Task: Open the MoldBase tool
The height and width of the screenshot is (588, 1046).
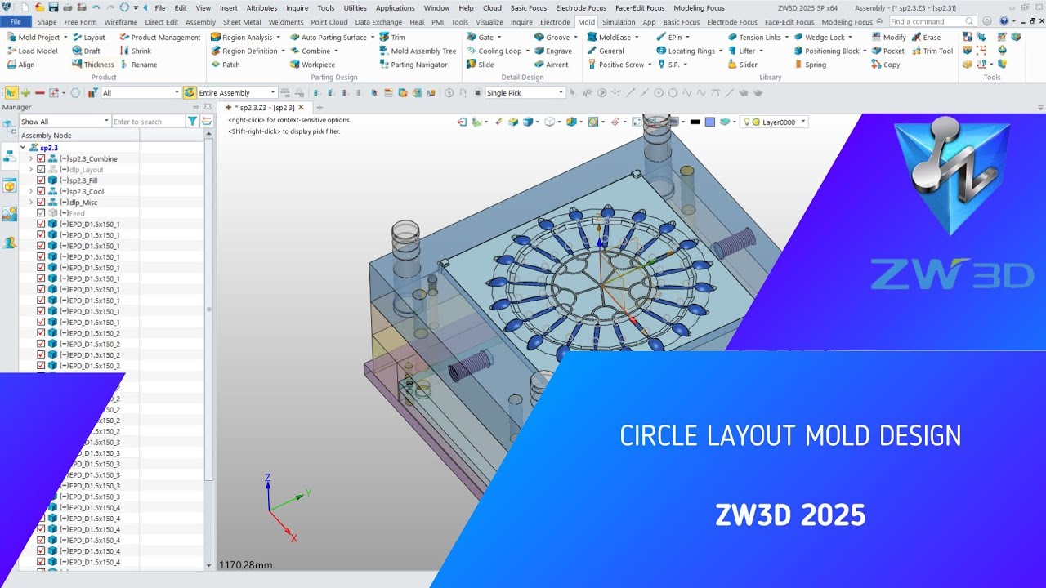Action: [613, 38]
